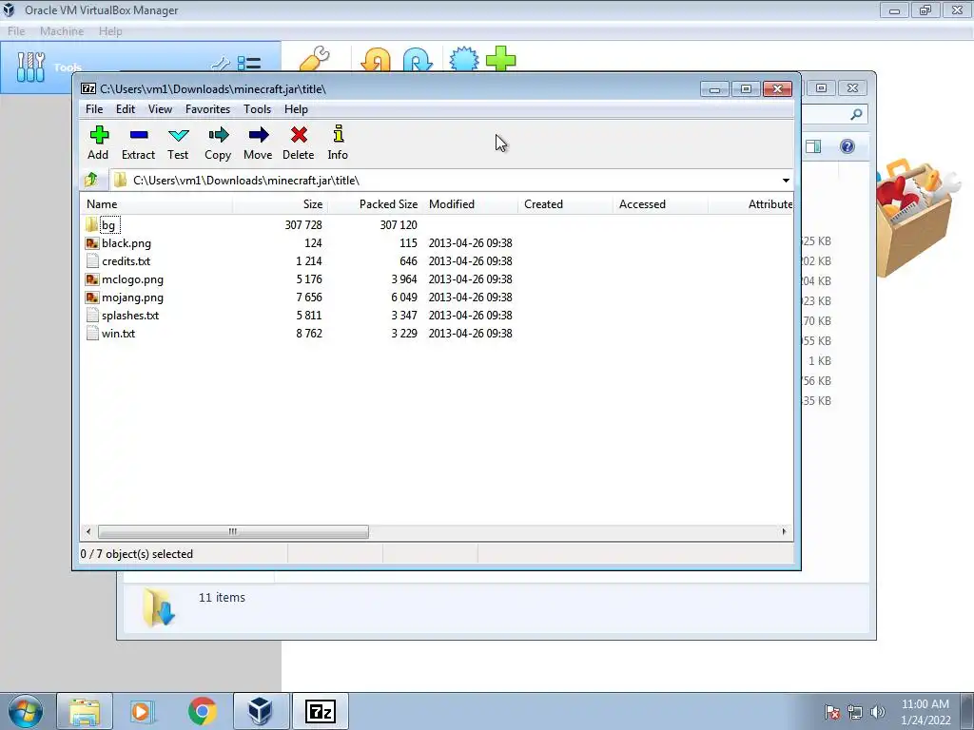Open VirtualBox File menu
The image size is (974, 730).
pyautogui.click(x=16, y=31)
